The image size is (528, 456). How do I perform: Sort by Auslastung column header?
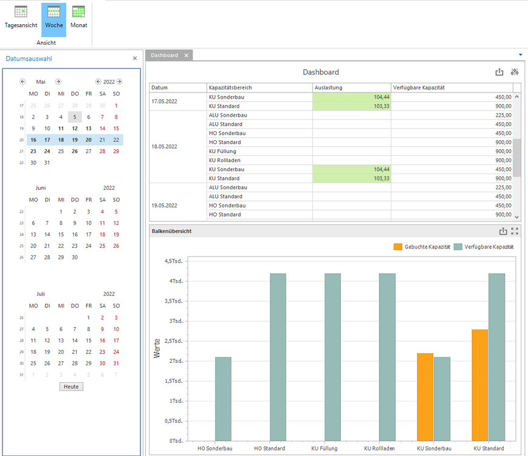[351, 88]
